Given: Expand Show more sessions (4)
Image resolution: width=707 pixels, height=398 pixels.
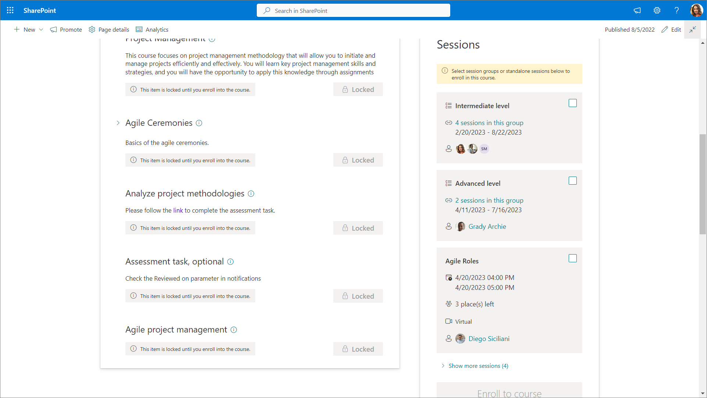Looking at the screenshot, I should pyautogui.click(x=478, y=366).
